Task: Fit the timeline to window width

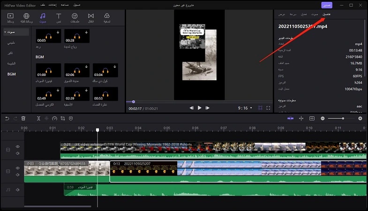Action: (312, 119)
